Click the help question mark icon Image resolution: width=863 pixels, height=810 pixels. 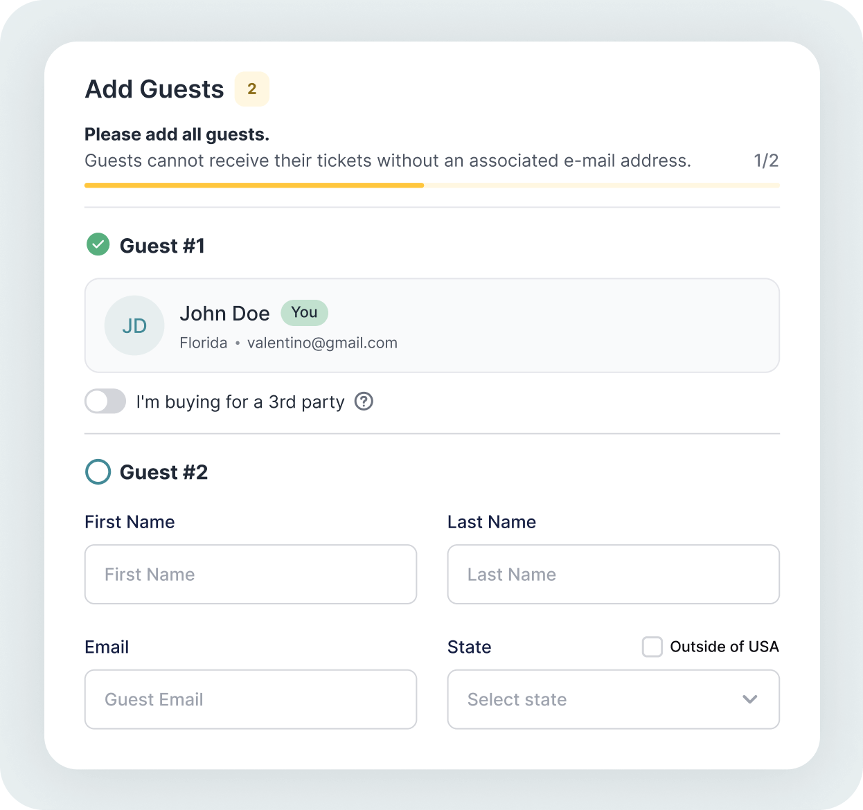[x=364, y=402]
